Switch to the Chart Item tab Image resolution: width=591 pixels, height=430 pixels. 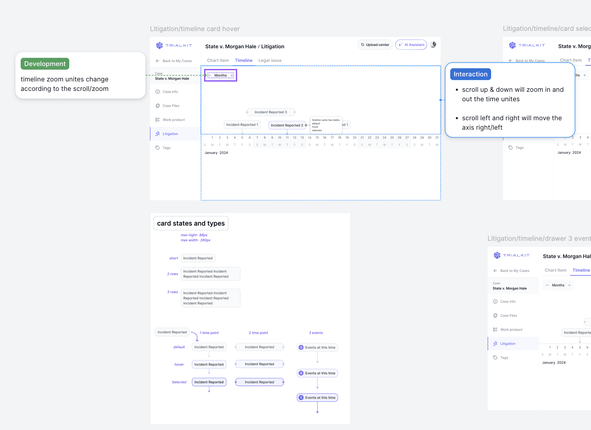(218, 60)
